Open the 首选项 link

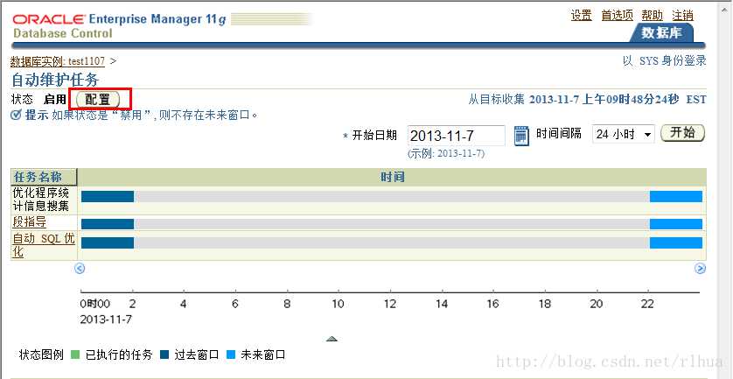click(617, 16)
